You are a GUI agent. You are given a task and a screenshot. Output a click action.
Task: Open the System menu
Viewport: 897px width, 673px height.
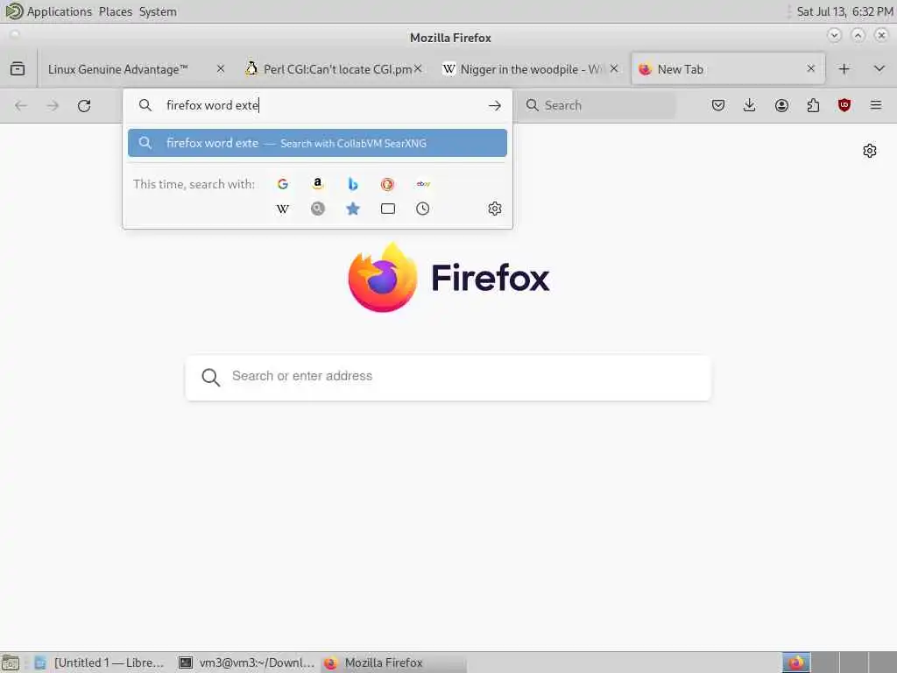click(x=158, y=11)
